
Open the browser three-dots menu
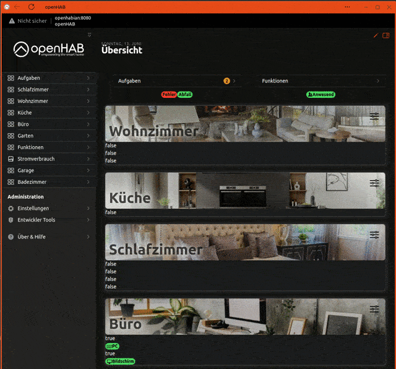348,7
